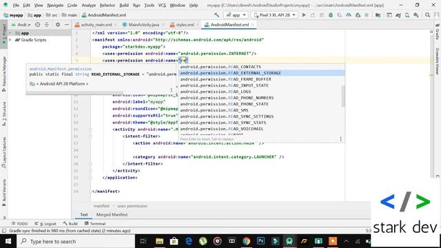441x248 pixels.
Task: Select READ_EXTERNAL_STORAGE suggestion
Action: tap(261, 73)
